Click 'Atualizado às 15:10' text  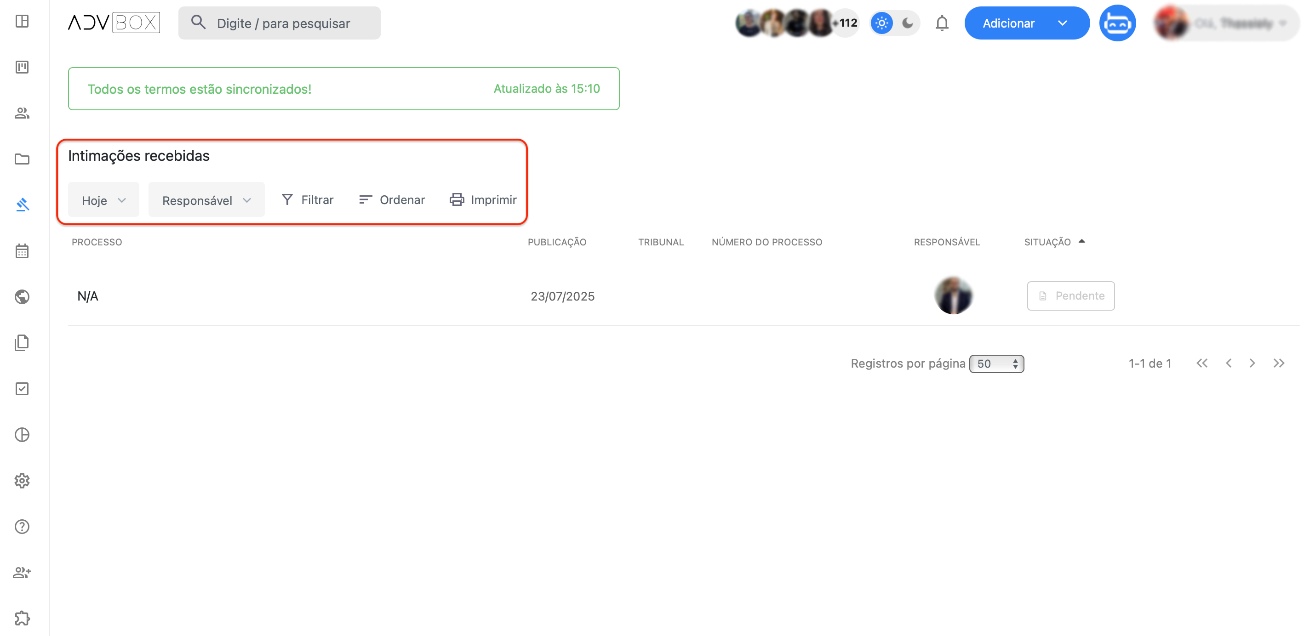click(x=547, y=89)
